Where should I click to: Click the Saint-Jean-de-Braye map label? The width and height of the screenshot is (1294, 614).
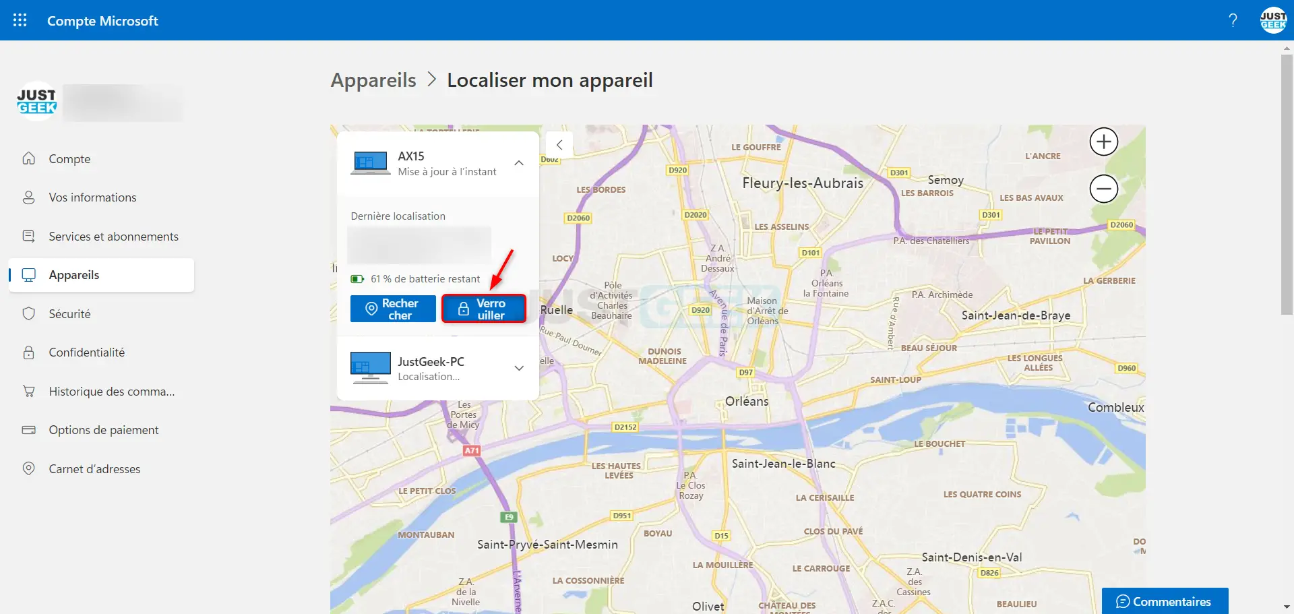[1016, 315]
